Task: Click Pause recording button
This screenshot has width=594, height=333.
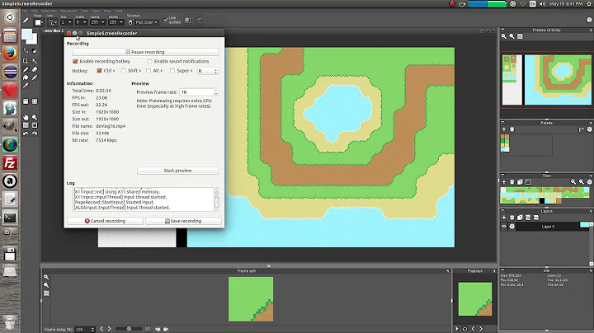Action: (145, 52)
